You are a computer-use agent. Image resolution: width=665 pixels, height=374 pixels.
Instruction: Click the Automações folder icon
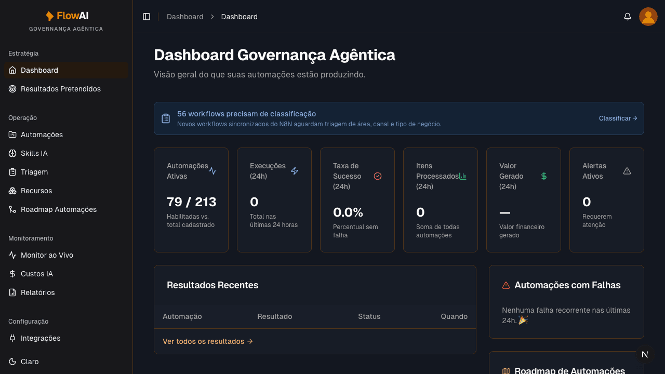point(12,135)
